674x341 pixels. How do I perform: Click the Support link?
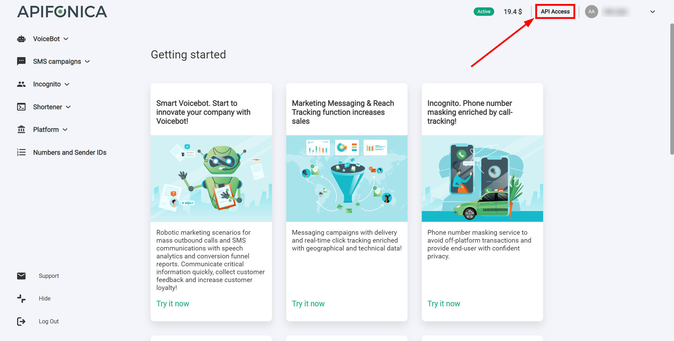point(49,276)
